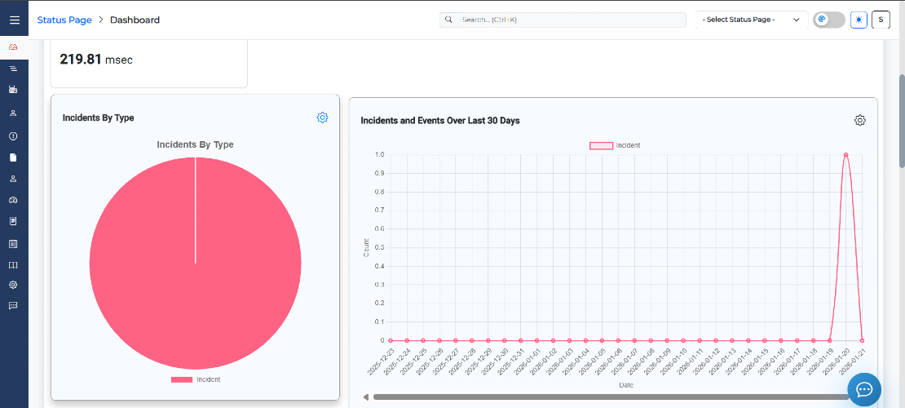Toggle Incident legend in line chart
Viewport: 905px width, 408px height.
pos(615,145)
